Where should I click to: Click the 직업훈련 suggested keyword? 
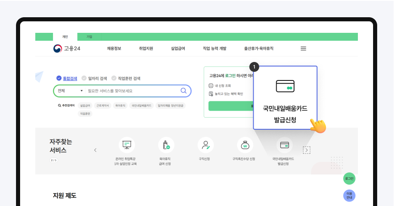pyautogui.click(x=85, y=114)
